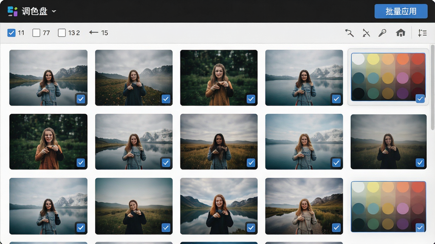Tick the checkbox labeled 13 2
The image size is (435, 244).
click(62, 33)
